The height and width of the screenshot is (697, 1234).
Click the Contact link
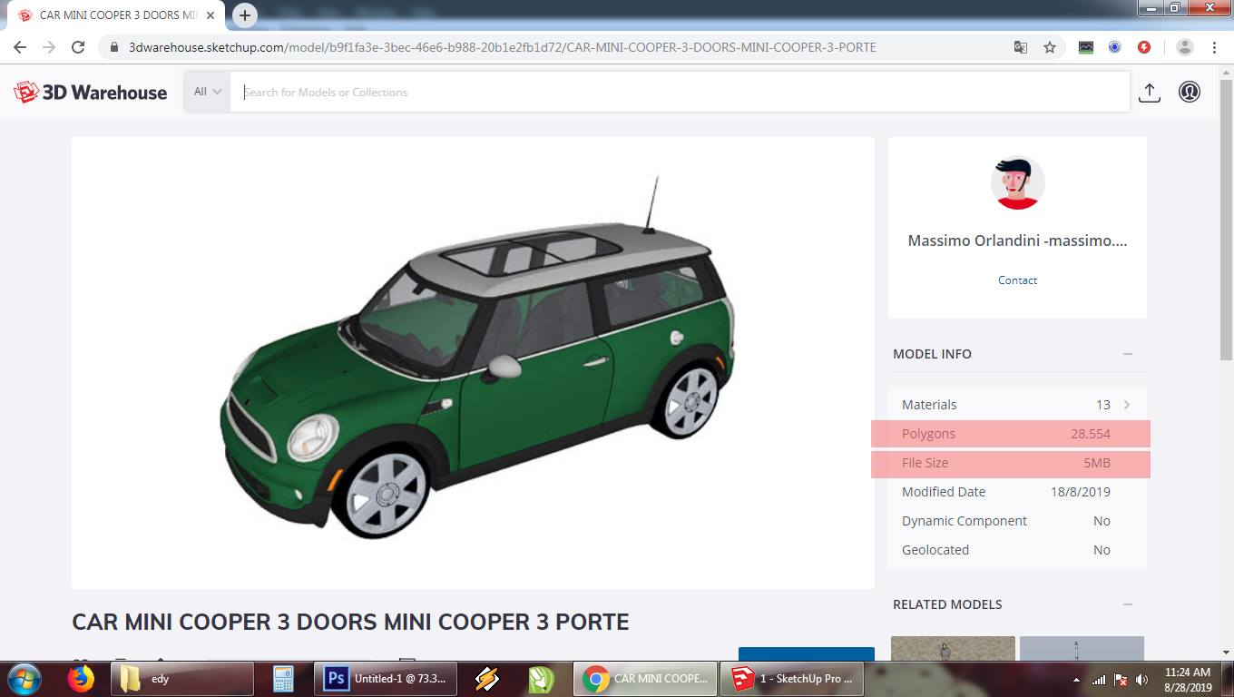(x=1017, y=280)
